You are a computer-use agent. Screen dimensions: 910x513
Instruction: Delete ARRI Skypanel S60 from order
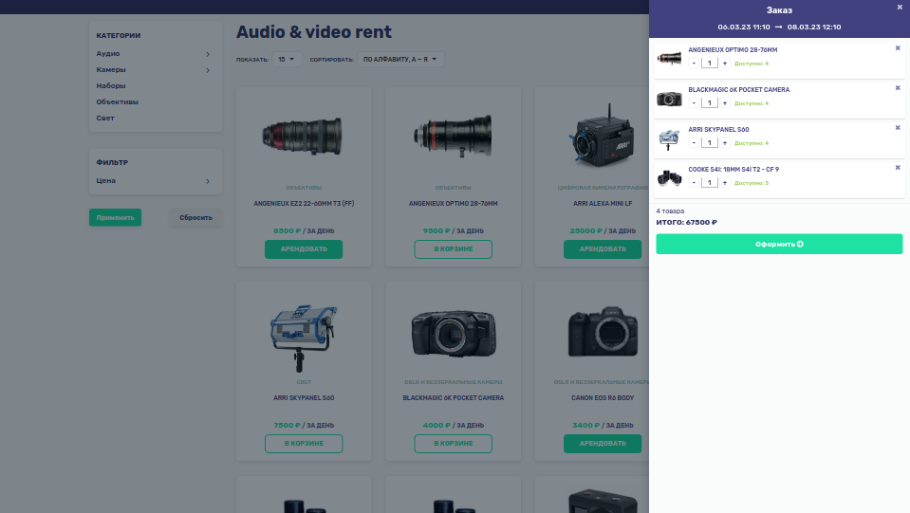click(898, 128)
